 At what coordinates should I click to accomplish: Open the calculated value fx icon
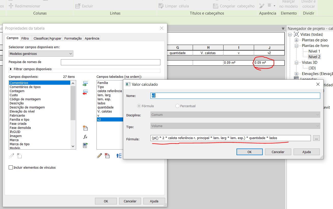(x=85, y=137)
